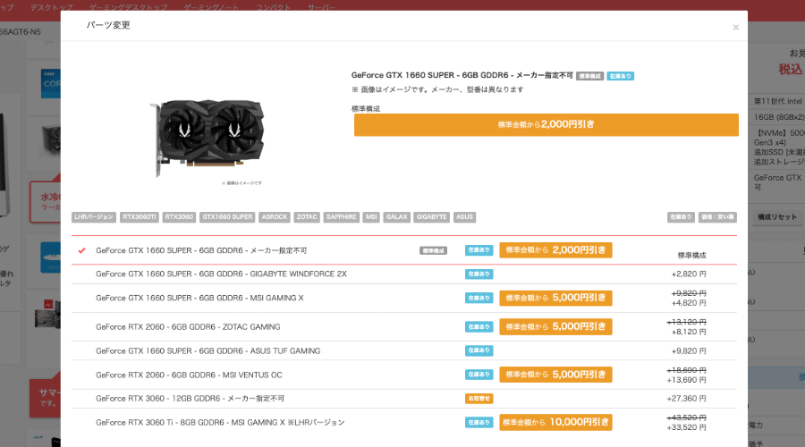This screenshot has height=447, width=805.
Task: Select GTX 1660 SUPER GIGABYTE WINDFORCE 2X
Action: coord(404,274)
